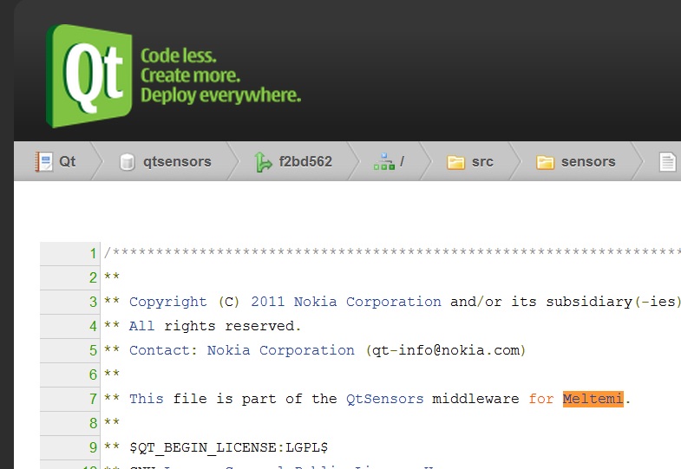Click the 'Code less.' tagline text
Image resolution: width=681 pixels, height=469 pixels.
[179, 56]
